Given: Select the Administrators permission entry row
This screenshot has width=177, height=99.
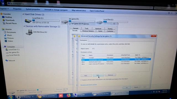Looking at the screenshot, I should pyautogui.click(x=116, y=60).
